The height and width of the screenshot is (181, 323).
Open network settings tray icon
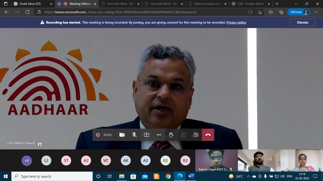(276, 176)
